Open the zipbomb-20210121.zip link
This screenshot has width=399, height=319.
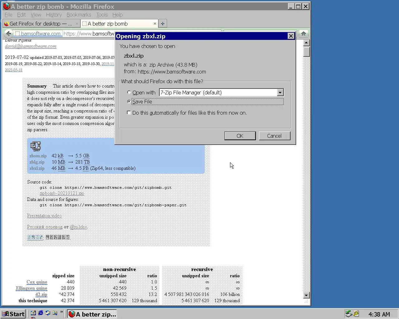pos(62,193)
